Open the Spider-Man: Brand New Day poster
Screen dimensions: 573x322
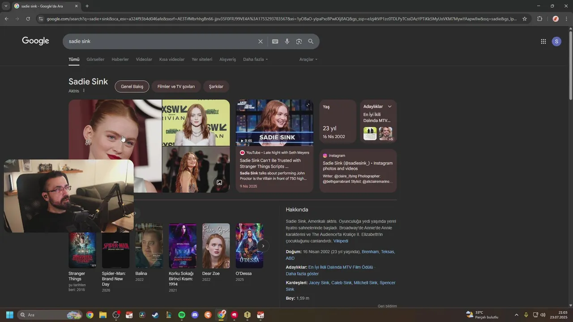click(115, 250)
